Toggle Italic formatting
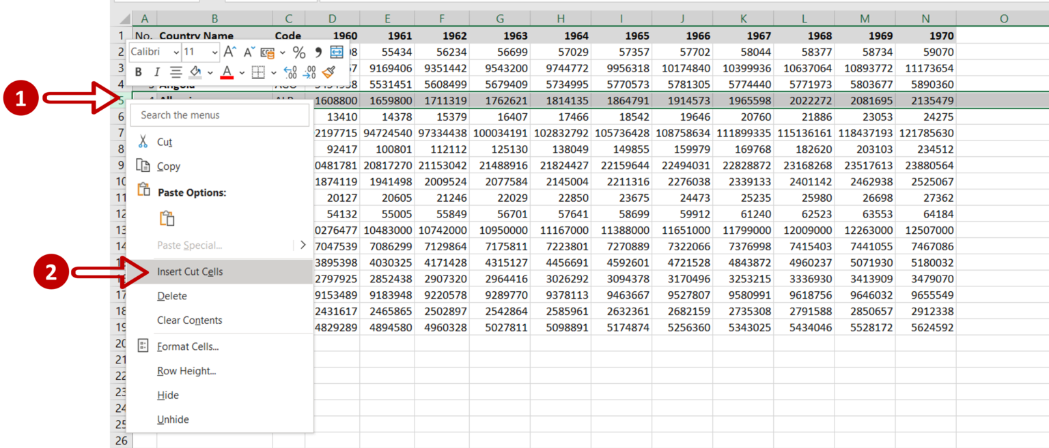 click(x=156, y=72)
